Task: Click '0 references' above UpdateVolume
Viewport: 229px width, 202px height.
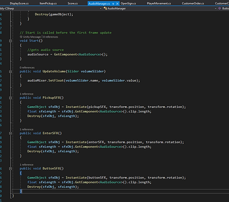Action: [27, 68]
